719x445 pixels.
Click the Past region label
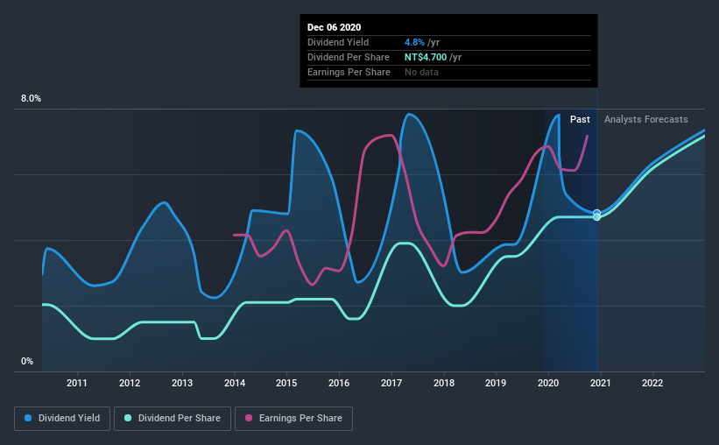[580, 119]
